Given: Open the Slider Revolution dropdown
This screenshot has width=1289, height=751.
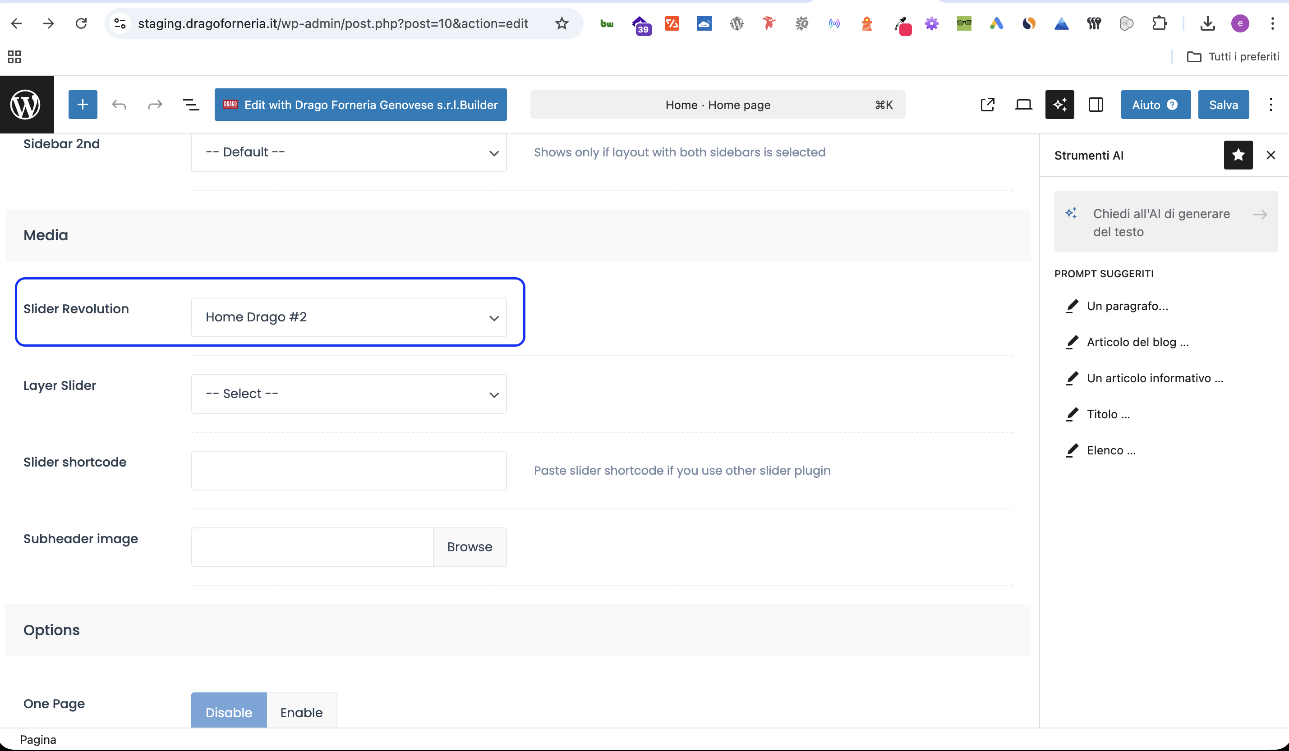Looking at the screenshot, I should coord(349,317).
